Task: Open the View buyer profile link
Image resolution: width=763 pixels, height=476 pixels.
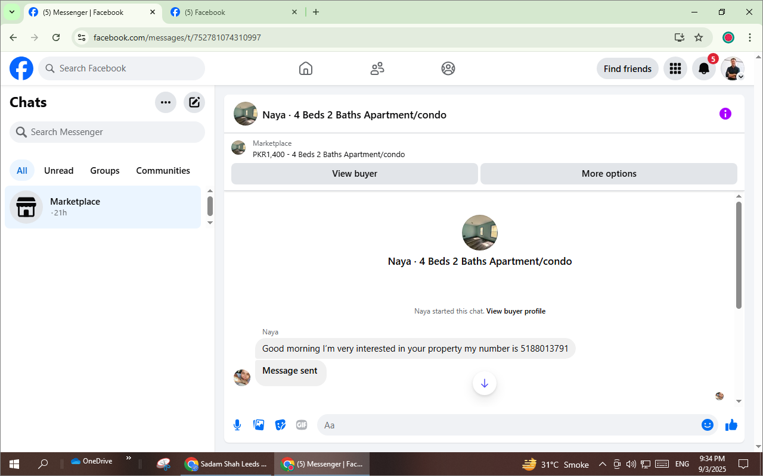Action: click(516, 311)
